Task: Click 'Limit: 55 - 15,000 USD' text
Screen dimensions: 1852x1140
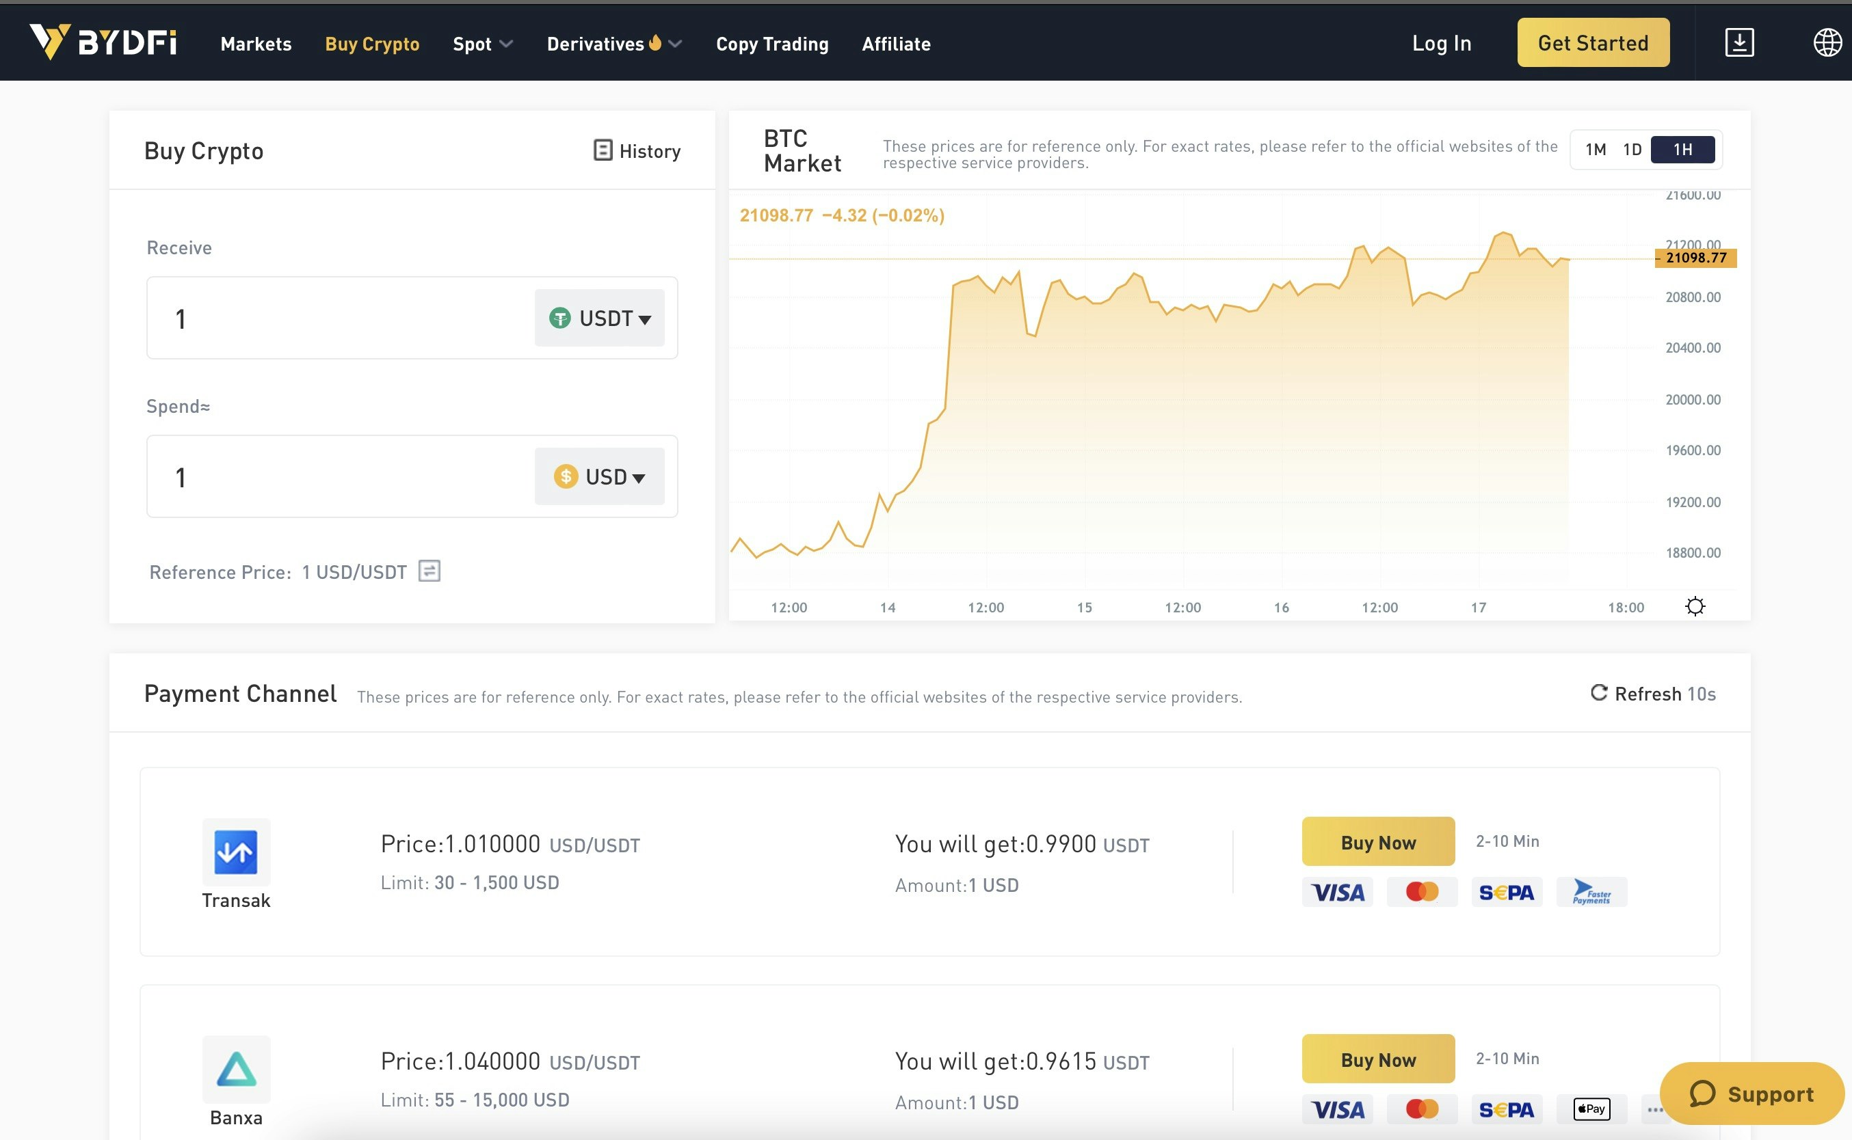Action: point(475,1099)
